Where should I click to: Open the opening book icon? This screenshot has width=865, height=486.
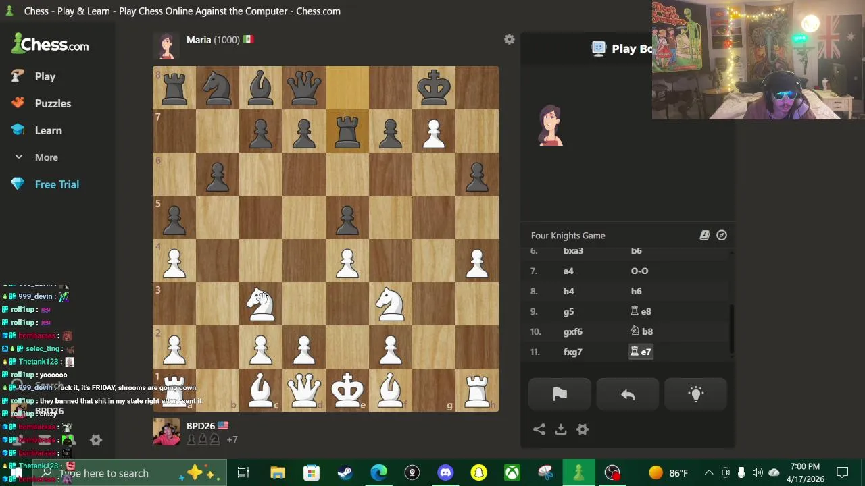pyautogui.click(x=704, y=235)
